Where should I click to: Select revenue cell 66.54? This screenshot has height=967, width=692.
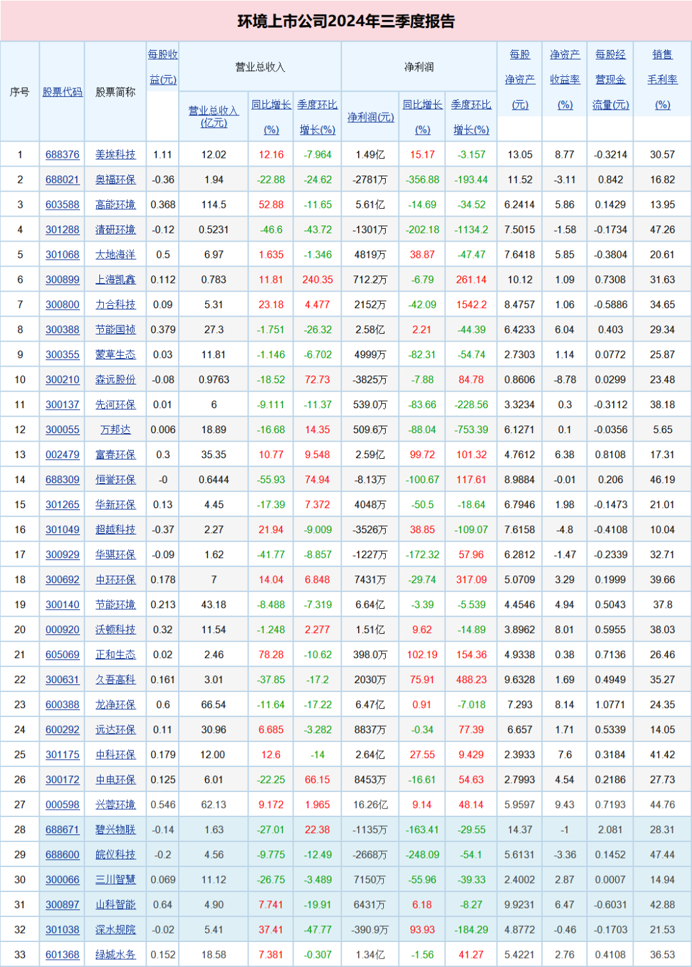click(x=213, y=704)
